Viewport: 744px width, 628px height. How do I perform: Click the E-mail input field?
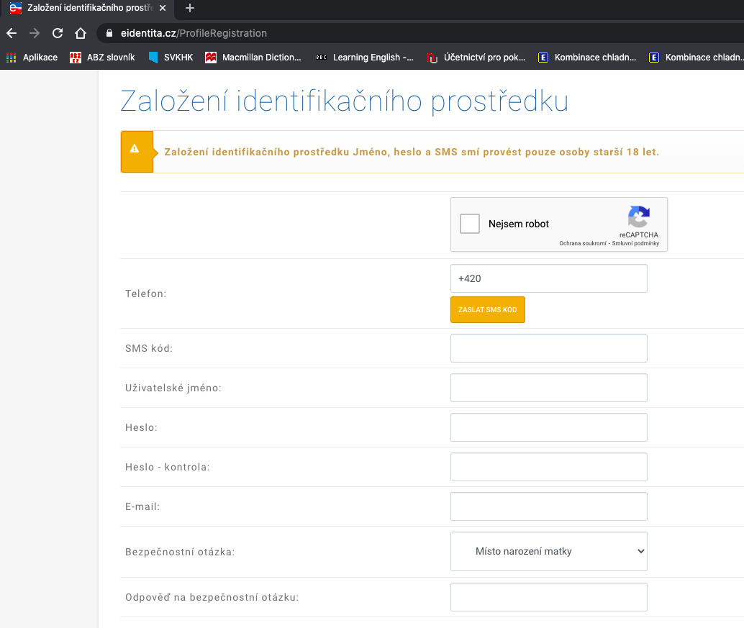pos(549,506)
